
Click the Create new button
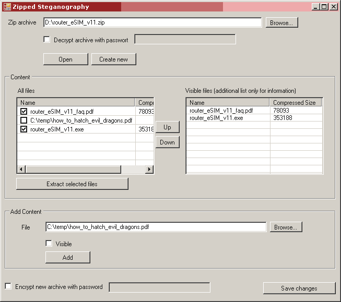click(114, 59)
